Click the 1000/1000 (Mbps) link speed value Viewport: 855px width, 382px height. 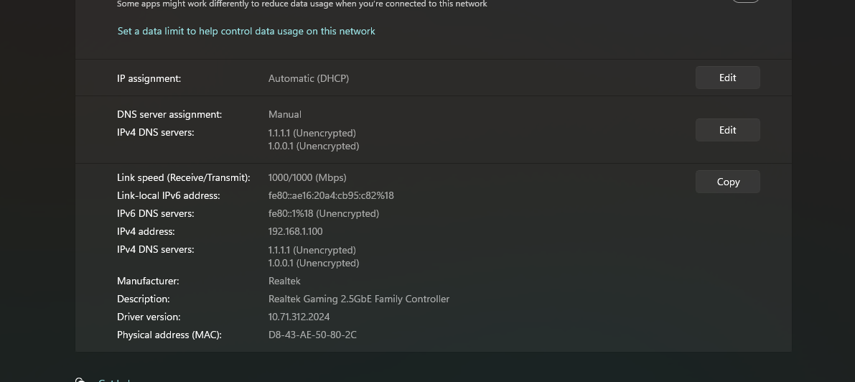pyautogui.click(x=307, y=177)
